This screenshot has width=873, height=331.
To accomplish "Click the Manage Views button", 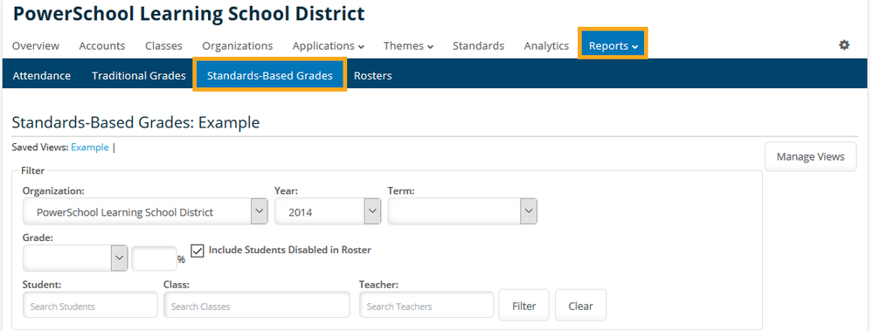I will 811,156.
